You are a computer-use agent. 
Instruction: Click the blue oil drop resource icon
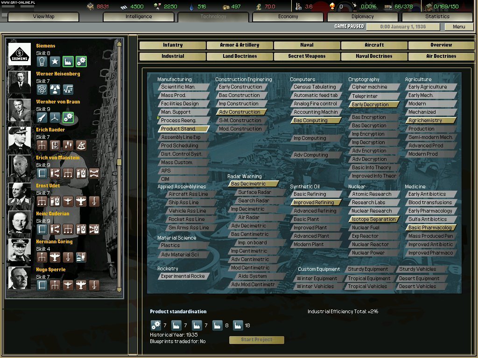pos(191,7)
